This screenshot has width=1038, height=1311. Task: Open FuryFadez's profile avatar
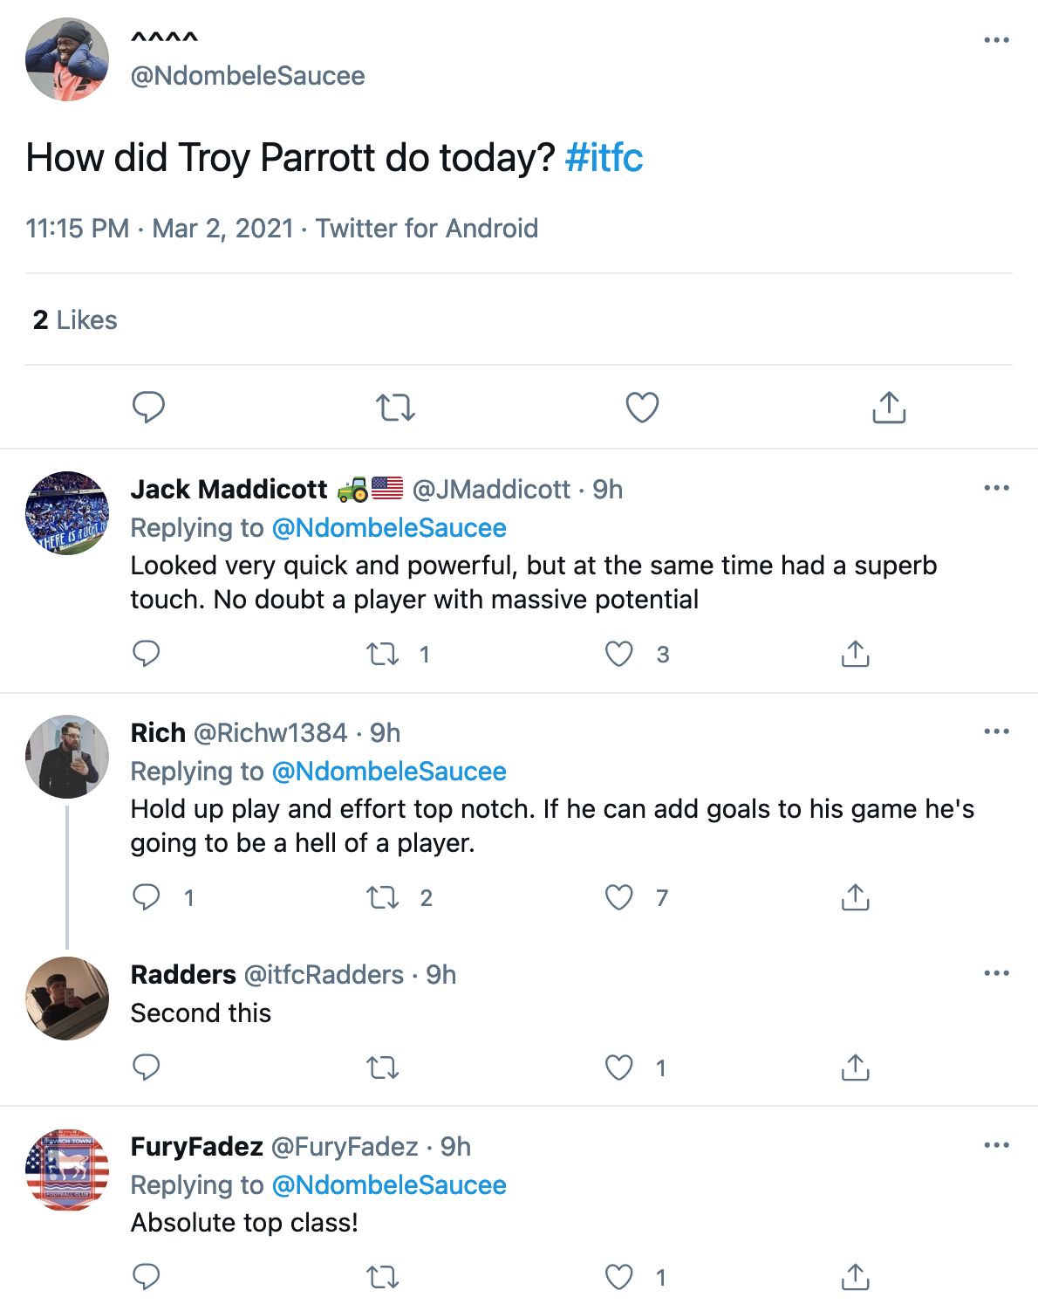[x=67, y=1170]
